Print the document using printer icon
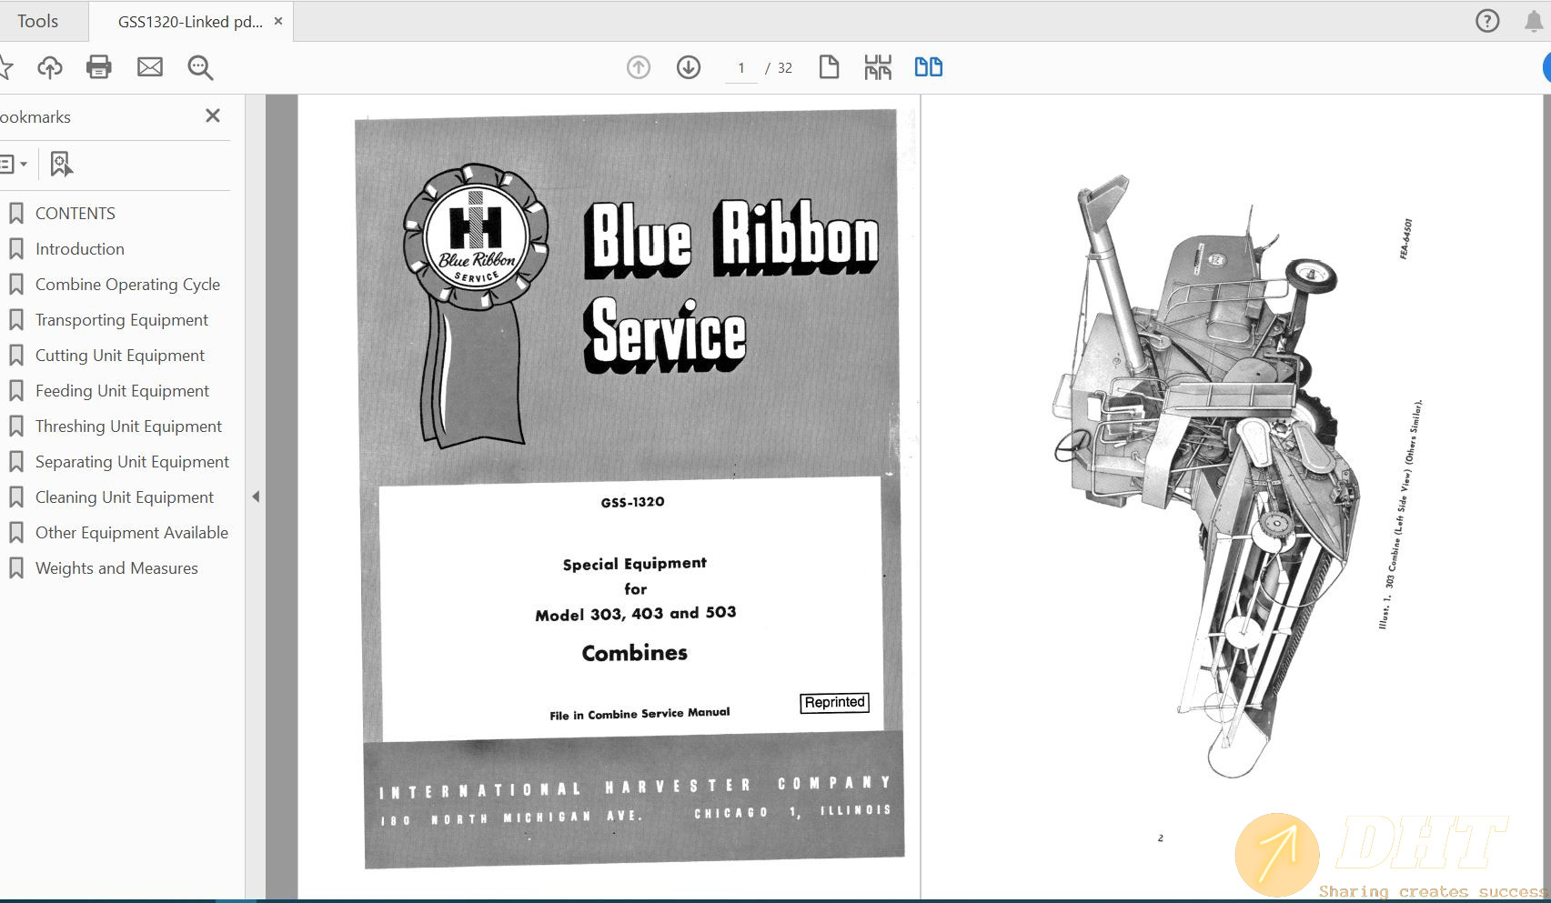Viewport: 1551px width, 903px height. pos(98,67)
